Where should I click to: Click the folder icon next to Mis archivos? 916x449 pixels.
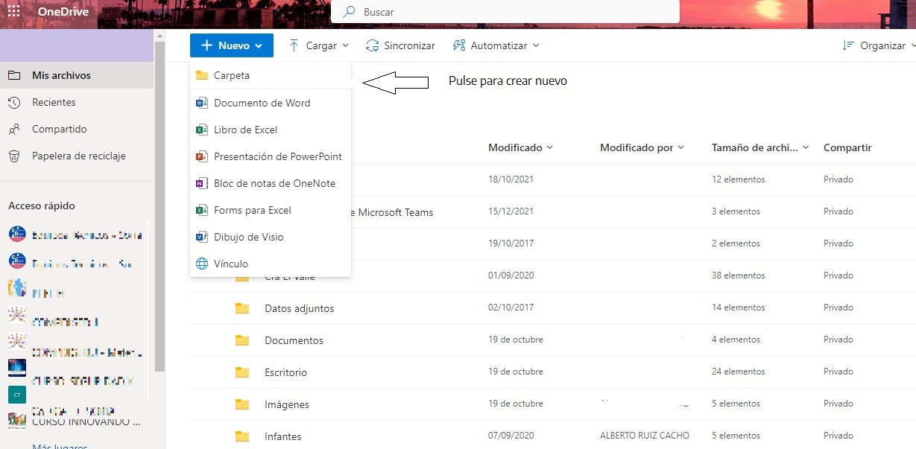[x=13, y=75]
